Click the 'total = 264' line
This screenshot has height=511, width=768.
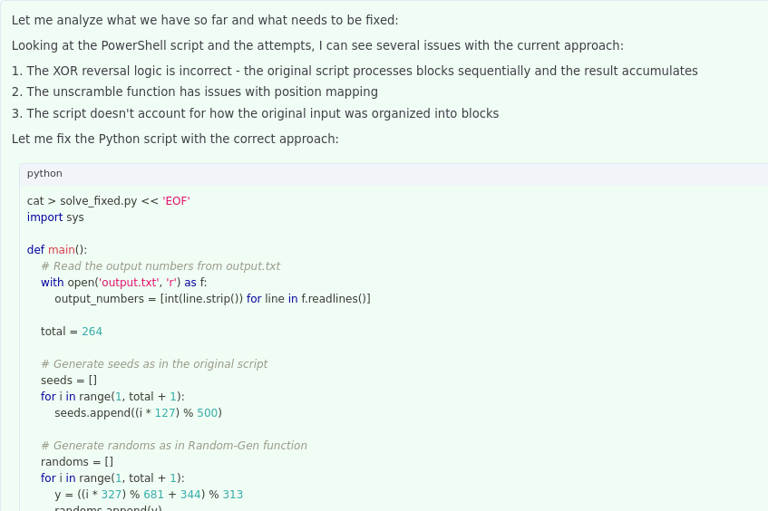point(72,332)
